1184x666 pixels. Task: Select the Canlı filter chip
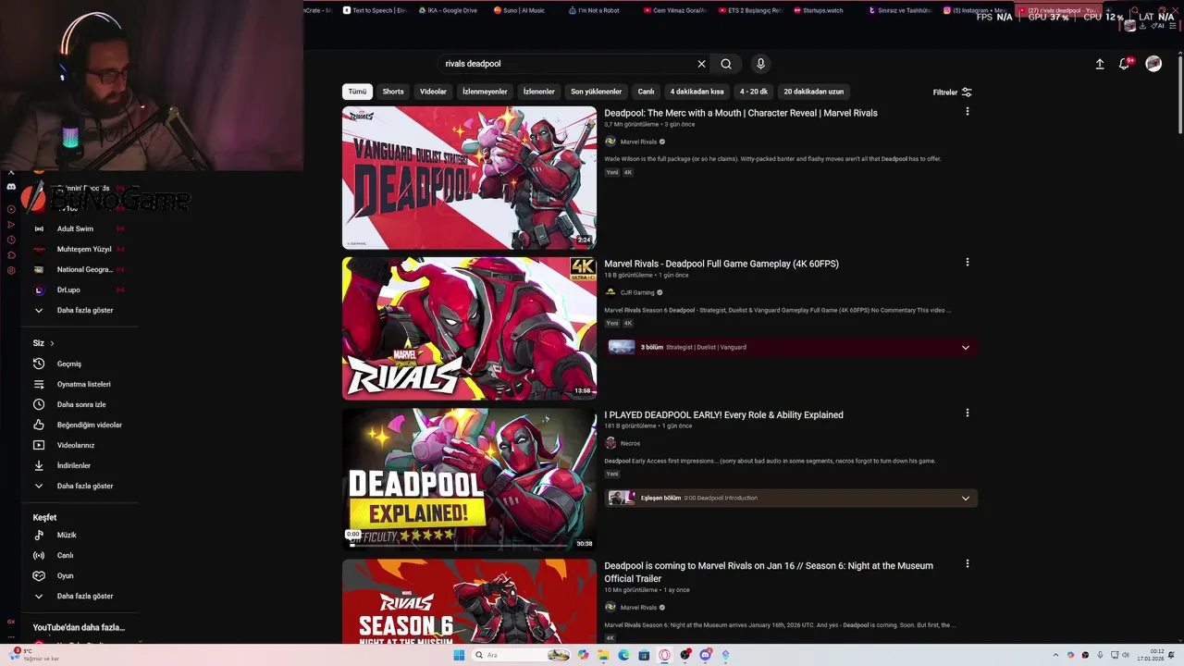(x=646, y=92)
